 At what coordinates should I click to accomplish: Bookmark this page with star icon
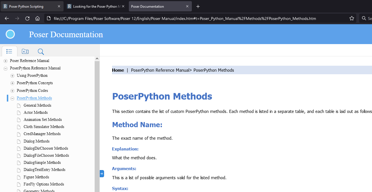pyautogui.click(x=352, y=18)
